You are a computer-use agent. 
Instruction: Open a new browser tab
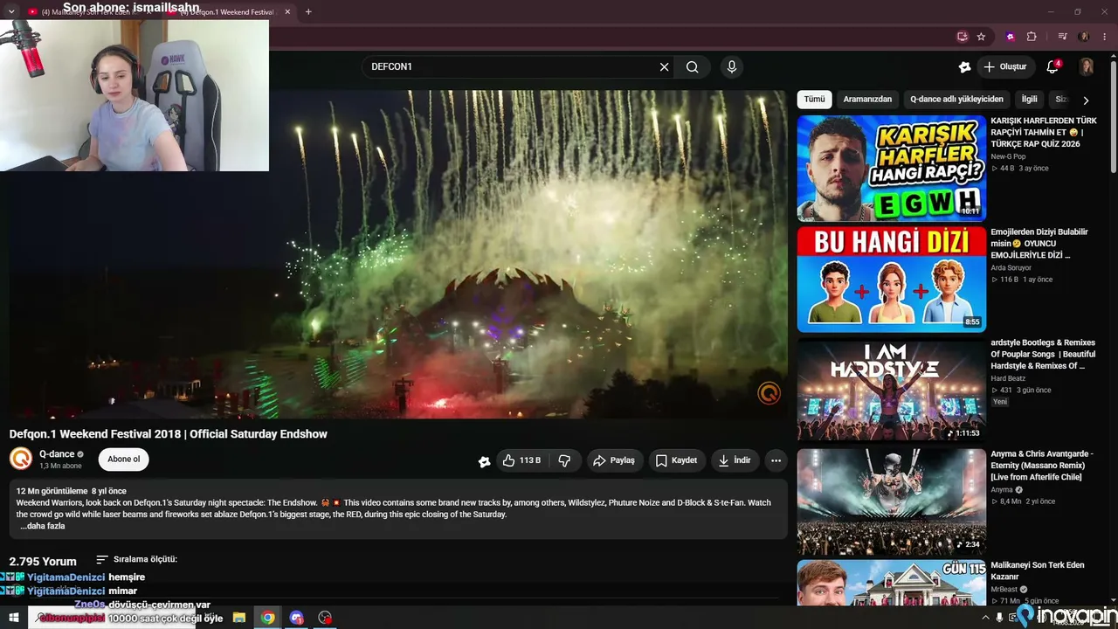tap(308, 12)
